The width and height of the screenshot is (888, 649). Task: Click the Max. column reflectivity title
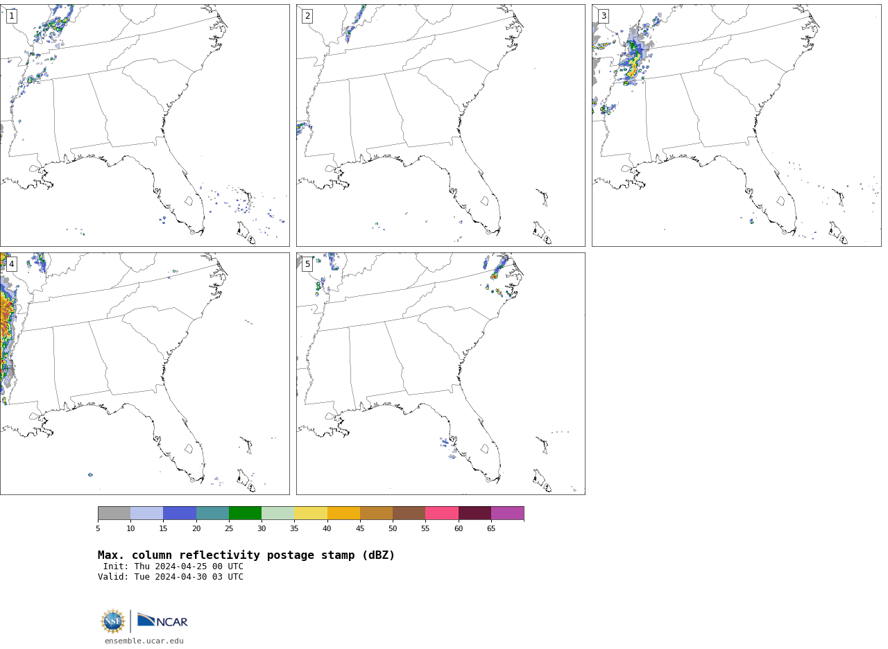(x=246, y=555)
